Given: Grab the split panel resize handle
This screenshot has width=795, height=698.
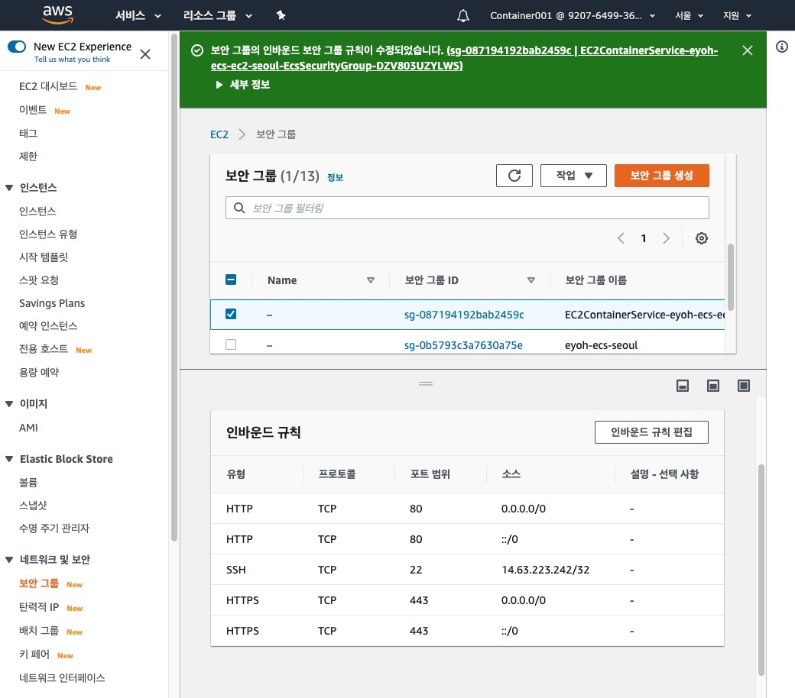Looking at the screenshot, I should (426, 383).
